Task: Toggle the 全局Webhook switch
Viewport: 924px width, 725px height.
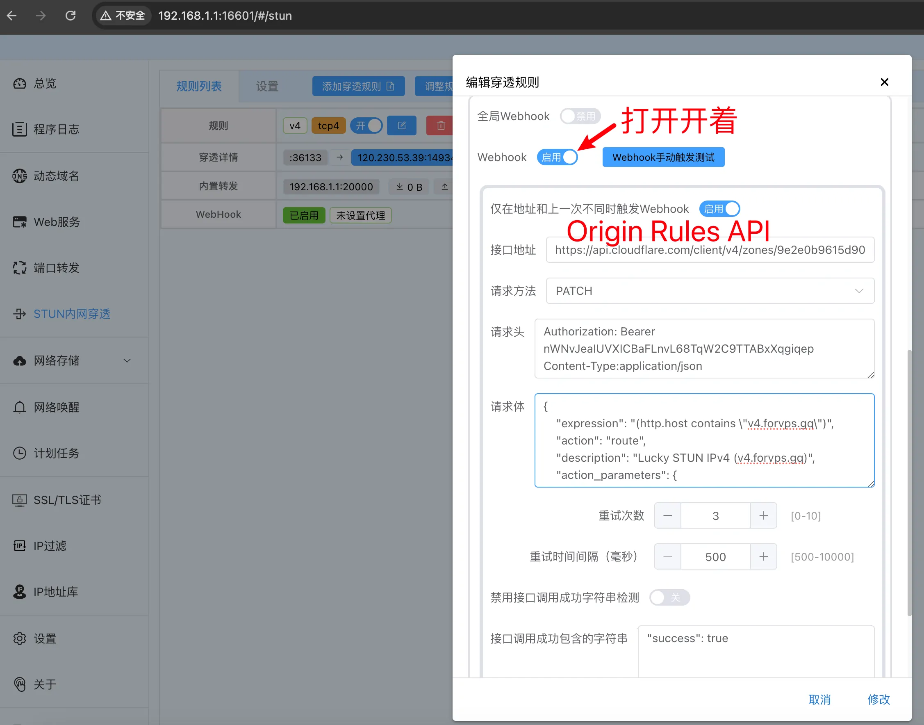Action: tap(580, 116)
